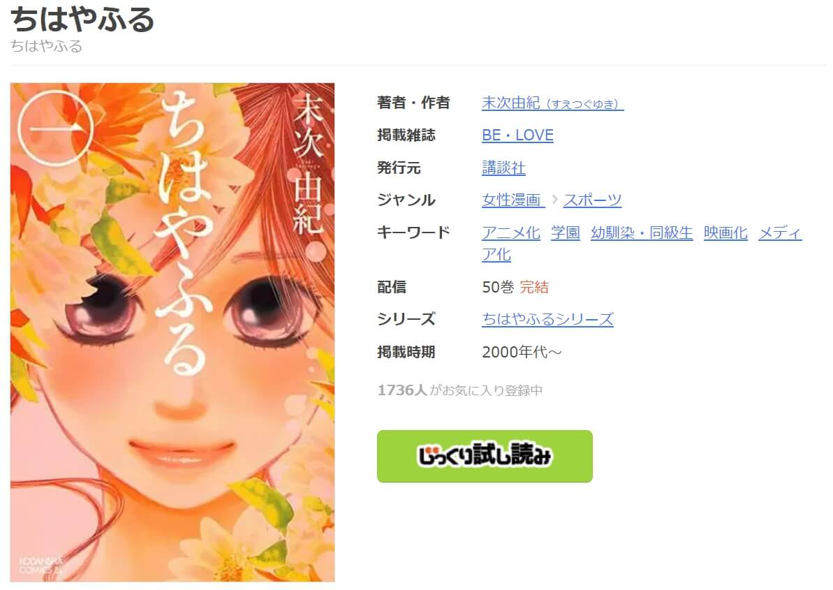Viewport: 833px width, 590px height.
Task: Open the 学園 keyword link
Action: pyautogui.click(x=566, y=233)
